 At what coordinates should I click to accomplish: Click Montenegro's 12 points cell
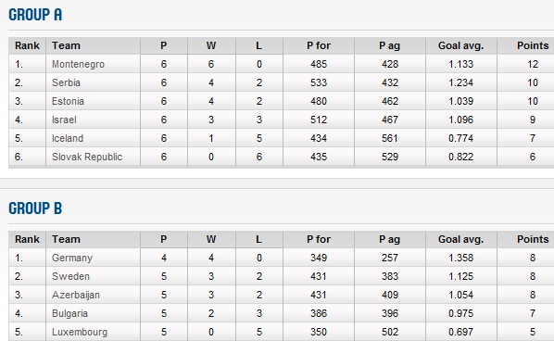(533, 64)
